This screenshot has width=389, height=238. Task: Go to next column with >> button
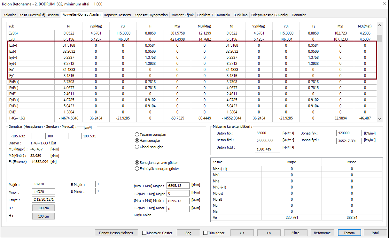coord(269,233)
